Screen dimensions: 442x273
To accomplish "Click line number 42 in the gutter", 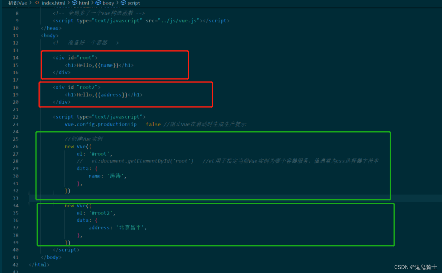I will point(16,265).
